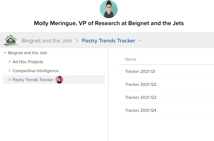Image resolution: width=214 pixels, height=141 pixels.
Task: Click the green house logo icon
Action: click(x=11, y=40)
